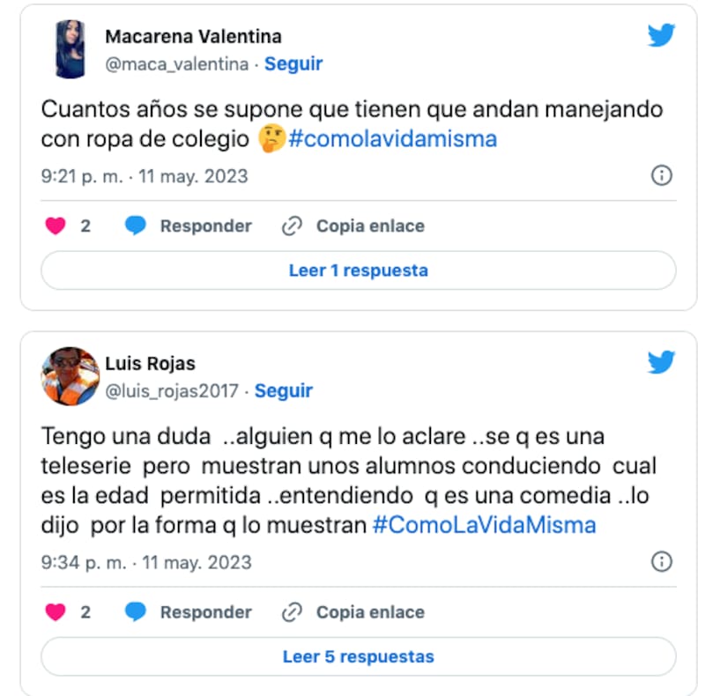The width and height of the screenshot is (705, 696).
Task: Click Twitter bird logo on Macarena's tweet
Action: click(661, 35)
